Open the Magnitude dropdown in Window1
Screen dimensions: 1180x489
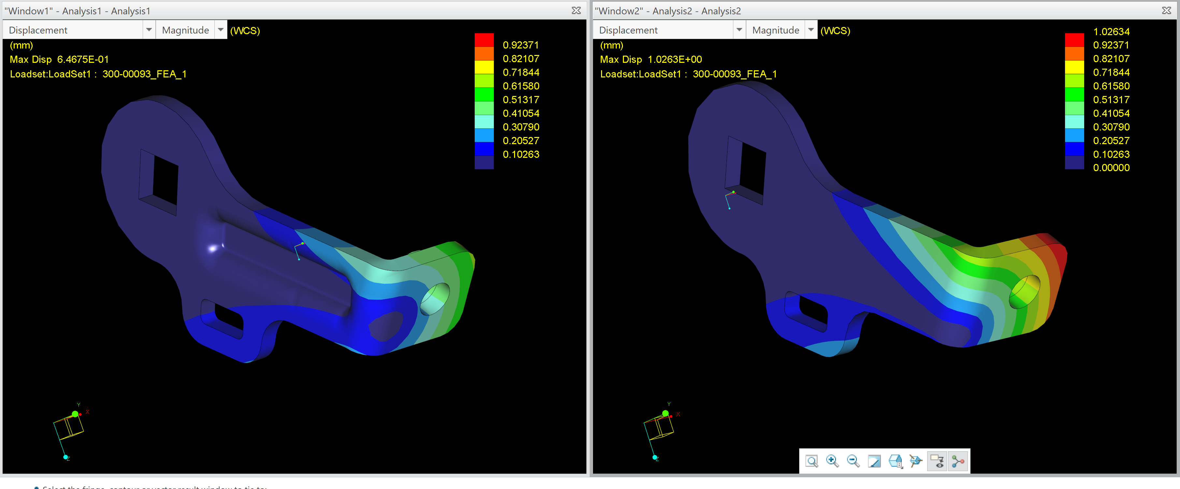(x=192, y=30)
